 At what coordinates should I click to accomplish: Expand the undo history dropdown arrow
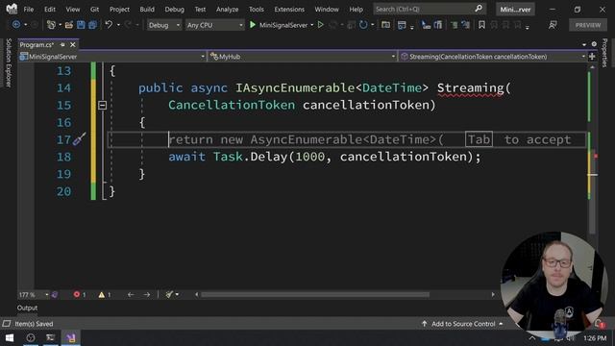[x=118, y=25]
